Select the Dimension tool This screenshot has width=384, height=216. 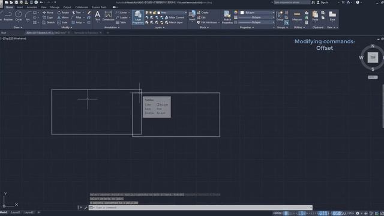pyautogui.click(x=108, y=16)
